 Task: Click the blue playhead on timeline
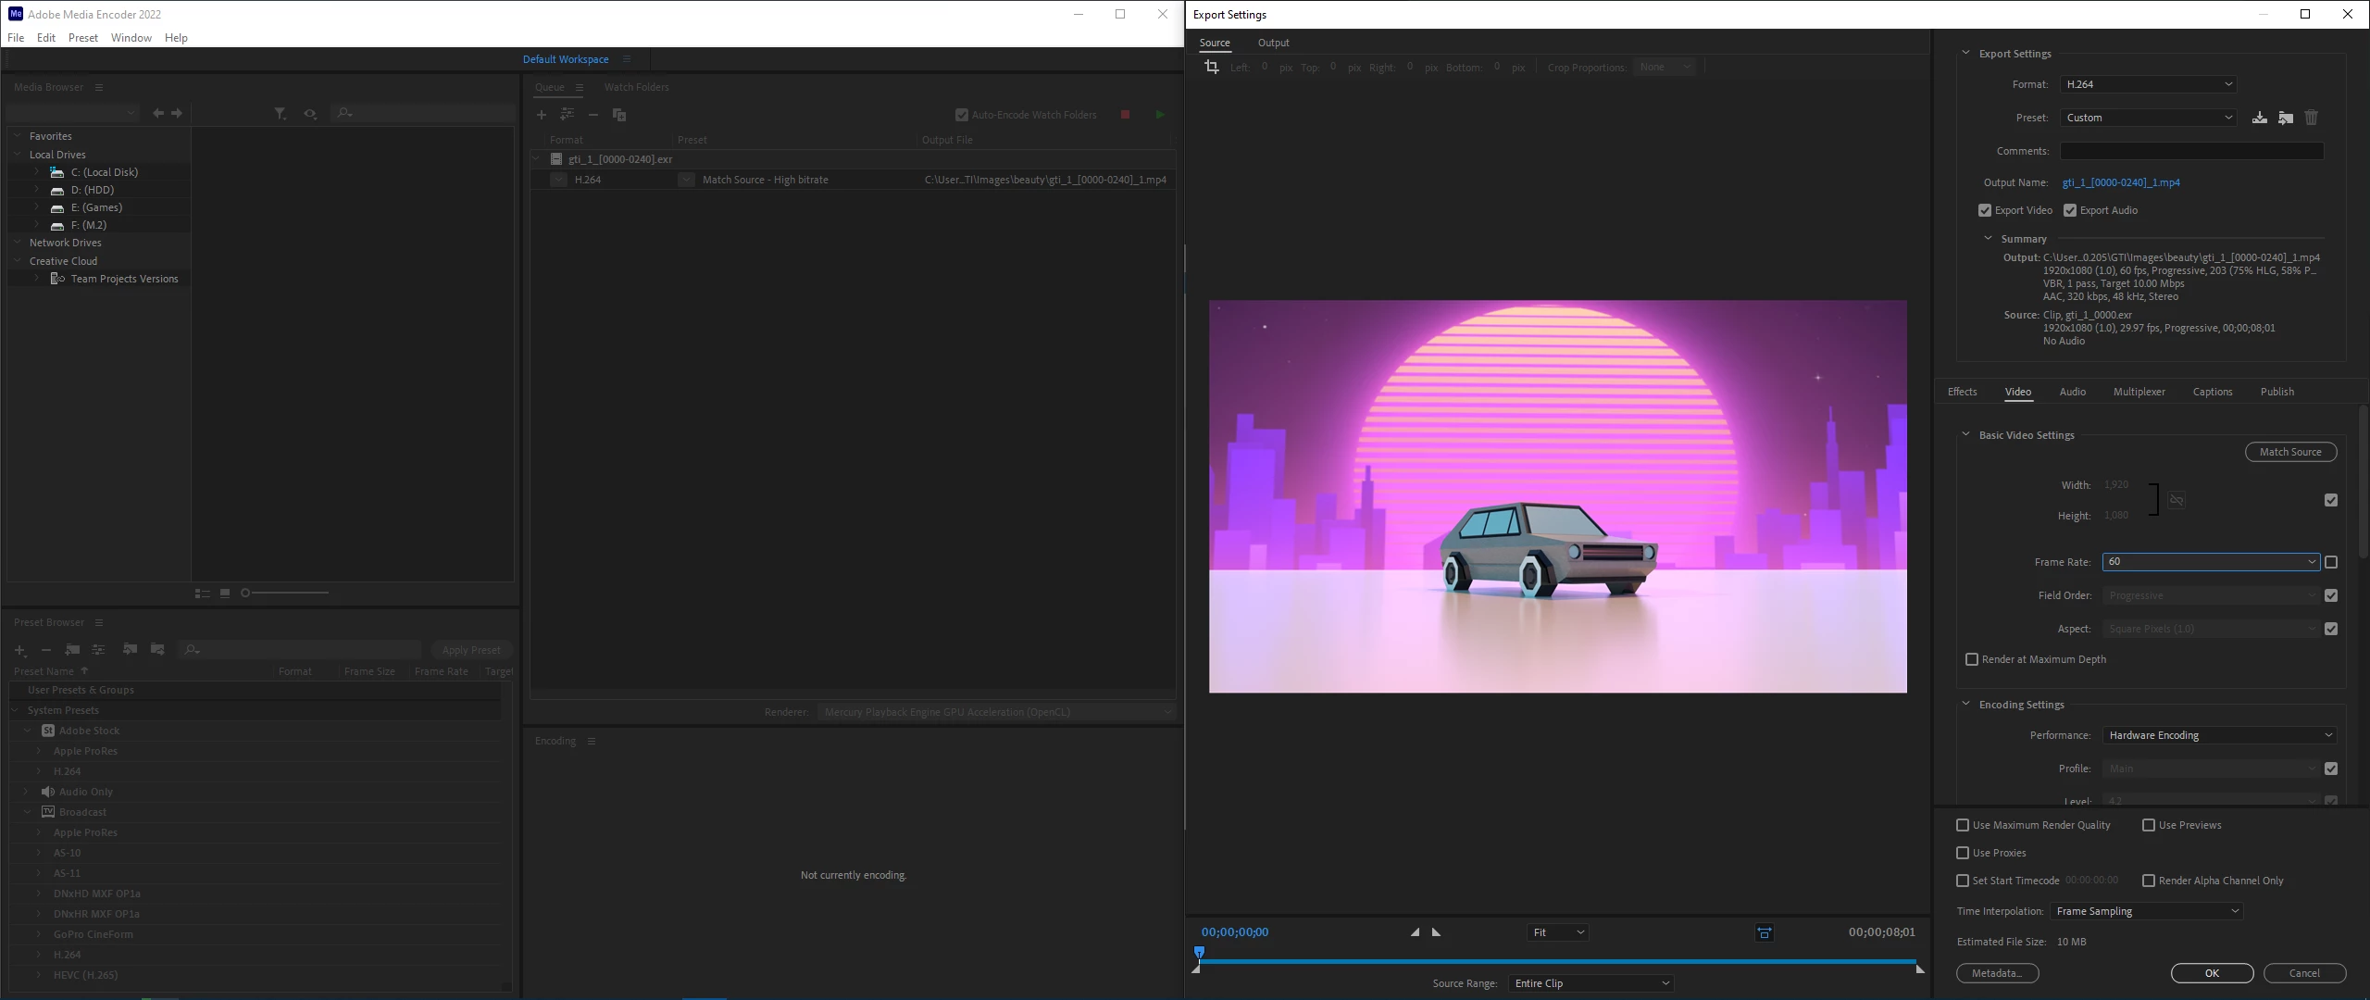click(x=1200, y=952)
